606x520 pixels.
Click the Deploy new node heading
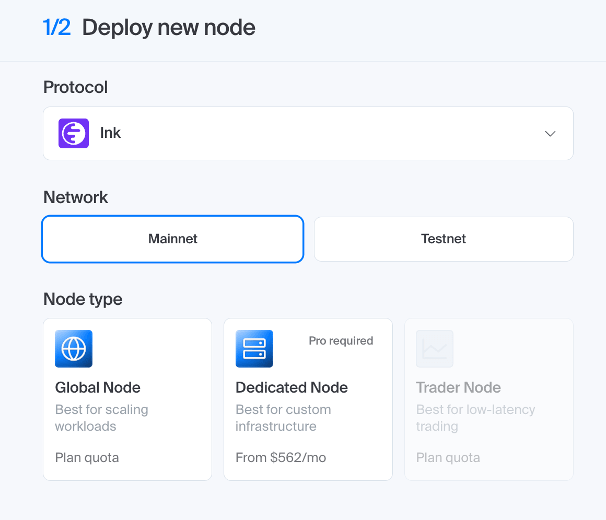pos(169,28)
